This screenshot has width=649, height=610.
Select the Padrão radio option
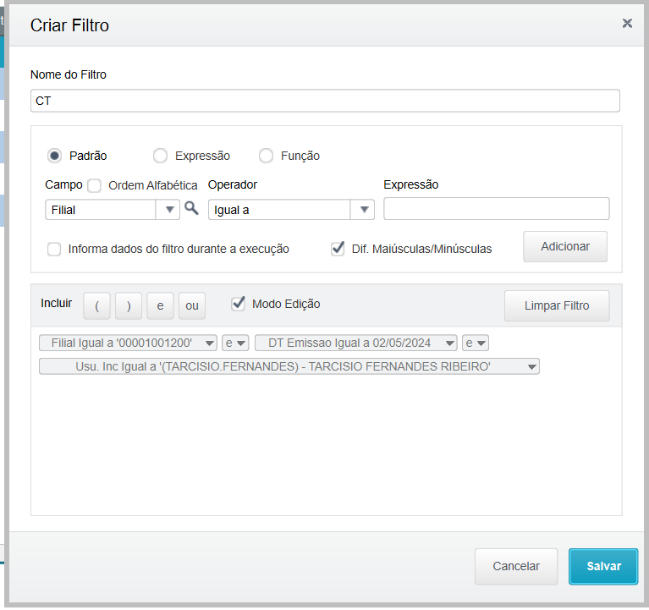coord(55,156)
